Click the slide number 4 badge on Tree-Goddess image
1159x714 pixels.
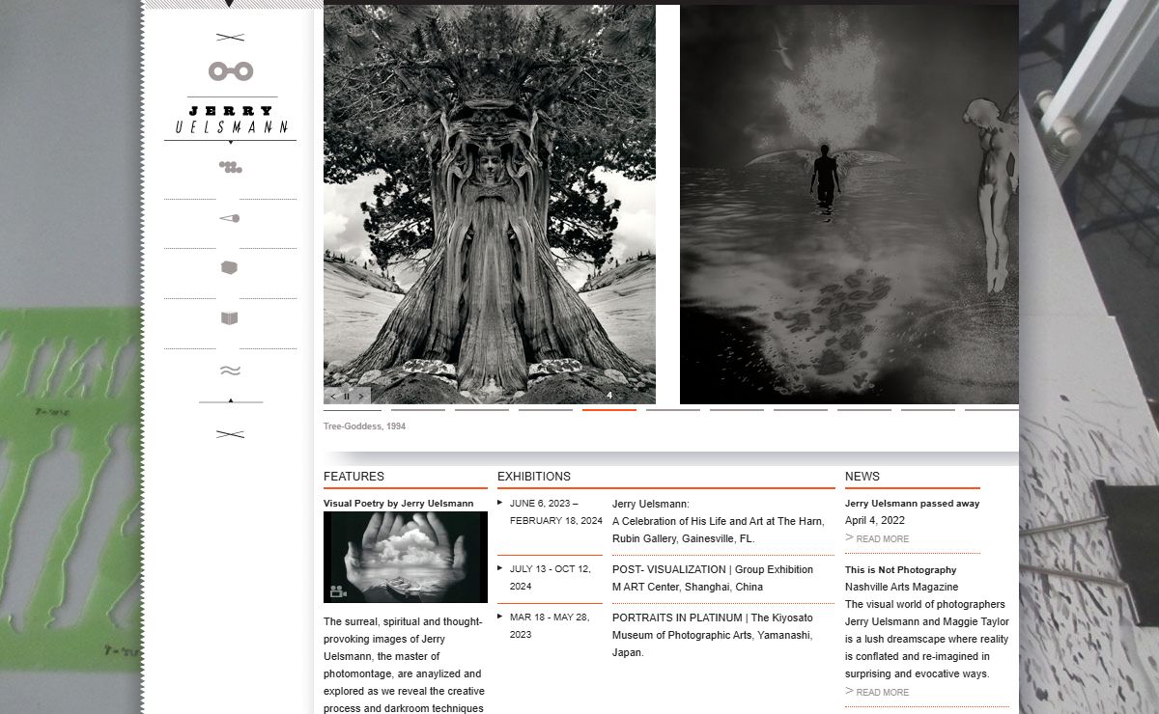coord(609,396)
